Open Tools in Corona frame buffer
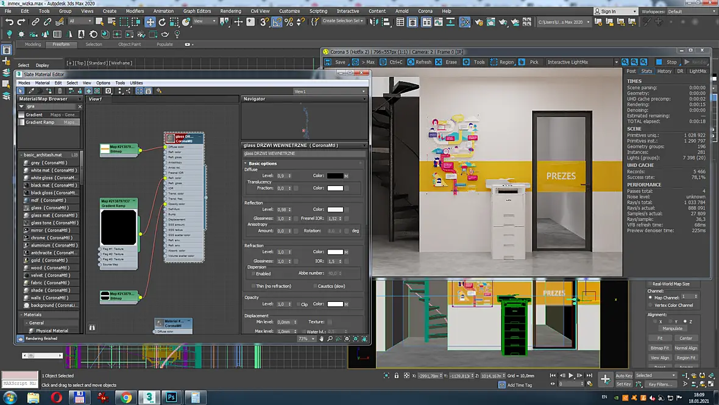The height and width of the screenshot is (405, 719). pyautogui.click(x=474, y=62)
